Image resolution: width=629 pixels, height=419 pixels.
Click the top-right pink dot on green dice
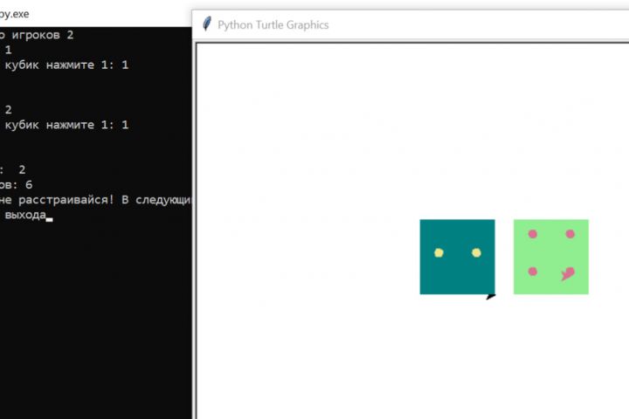pyautogui.click(x=570, y=234)
